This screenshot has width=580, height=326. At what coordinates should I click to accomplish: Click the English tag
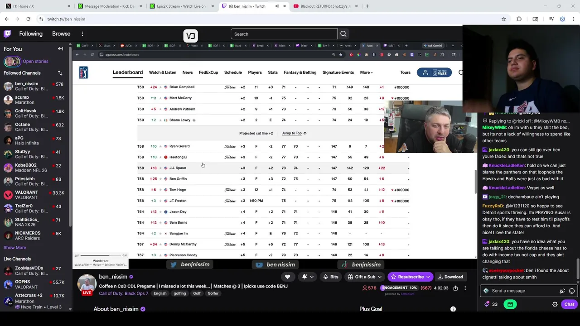coord(160,293)
